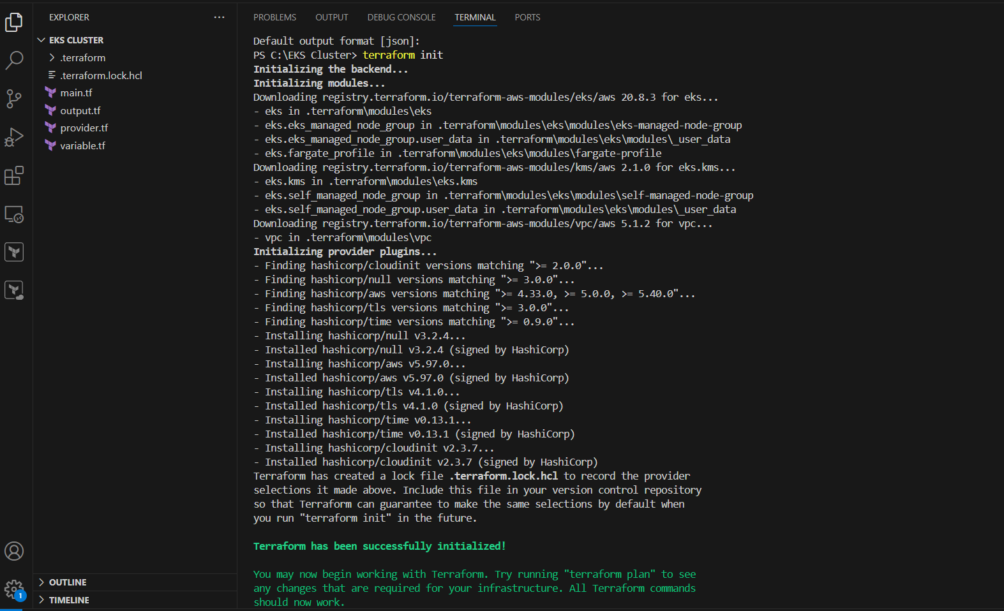This screenshot has height=611, width=1004.
Task: Click the 'Initializing the backend...' line
Action: point(331,69)
